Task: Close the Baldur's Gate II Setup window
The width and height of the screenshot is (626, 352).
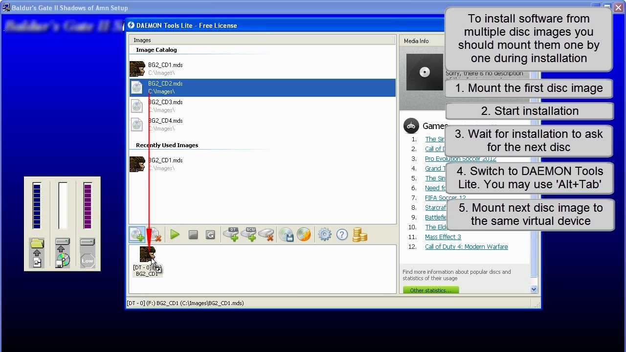Action: [619, 7]
